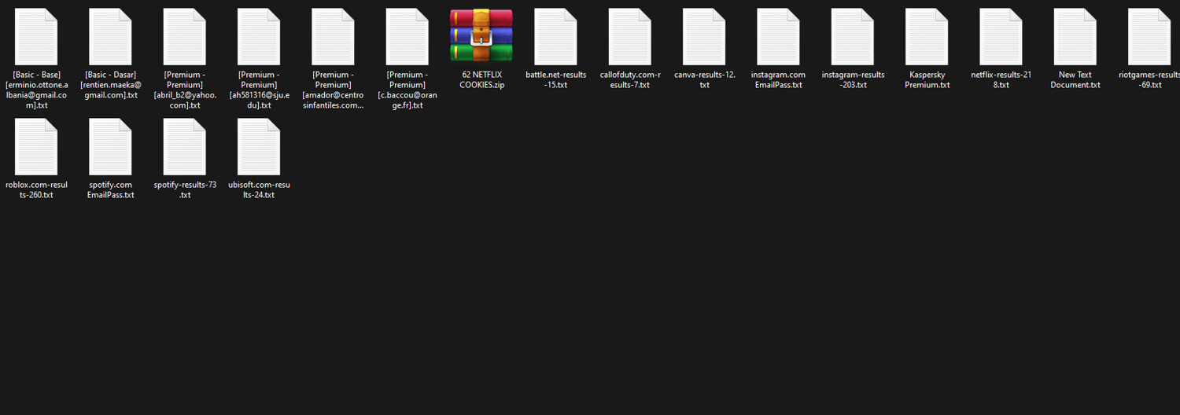Click the instagram.com EmailPass.txt file icon
Image resolution: width=1180 pixels, height=415 pixels.
778,37
